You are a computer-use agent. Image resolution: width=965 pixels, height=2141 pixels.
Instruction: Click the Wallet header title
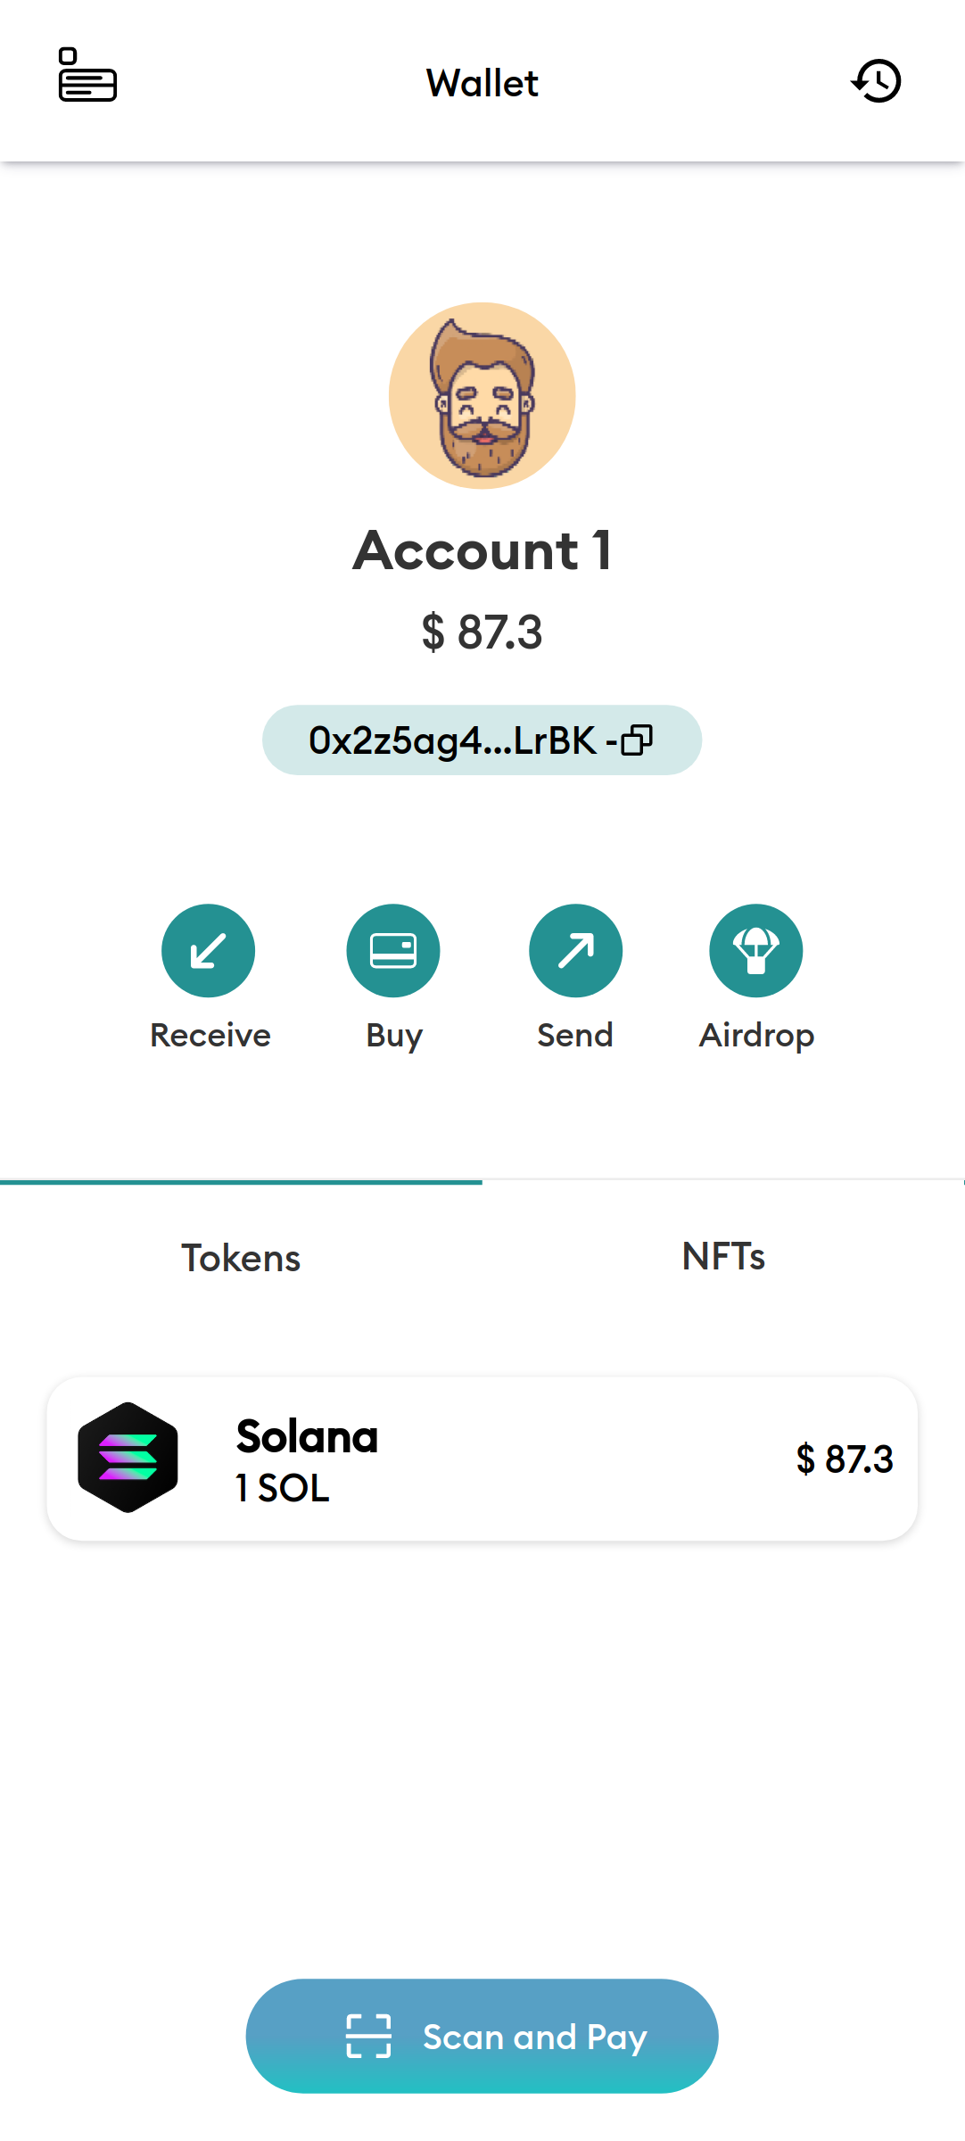click(x=482, y=83)
